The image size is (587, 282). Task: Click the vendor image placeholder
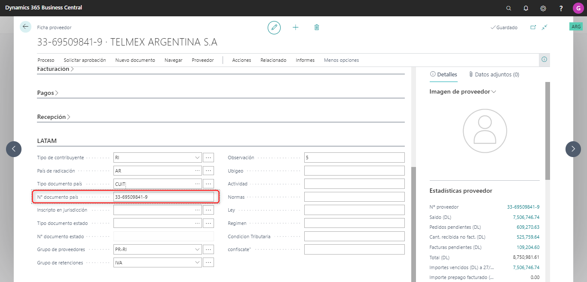pyautogui.click(x=484, y=130)
